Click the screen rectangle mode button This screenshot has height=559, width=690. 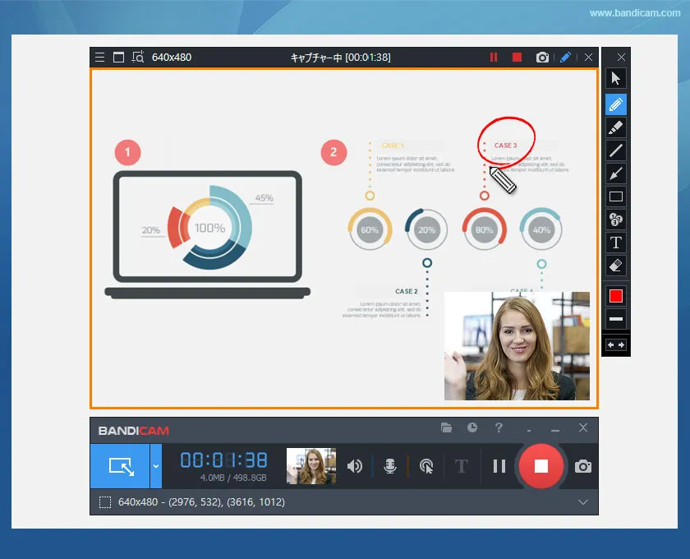[120, 466]
